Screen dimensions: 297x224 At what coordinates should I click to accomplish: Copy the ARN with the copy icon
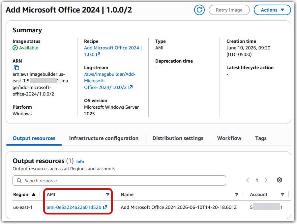tap(16, 68)
